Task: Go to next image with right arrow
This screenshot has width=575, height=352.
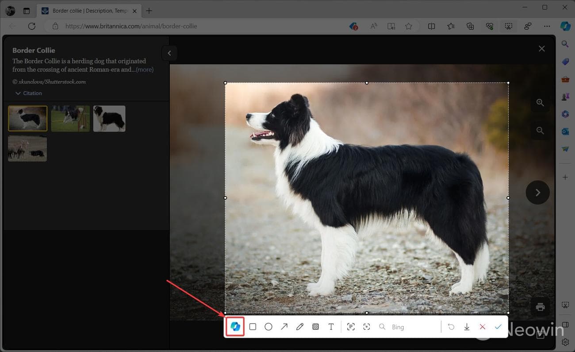Action: (x=537, y=193)
